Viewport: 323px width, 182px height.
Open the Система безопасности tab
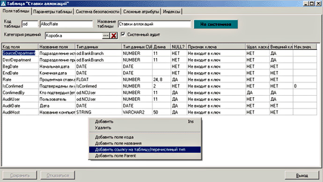click(98, 12)
